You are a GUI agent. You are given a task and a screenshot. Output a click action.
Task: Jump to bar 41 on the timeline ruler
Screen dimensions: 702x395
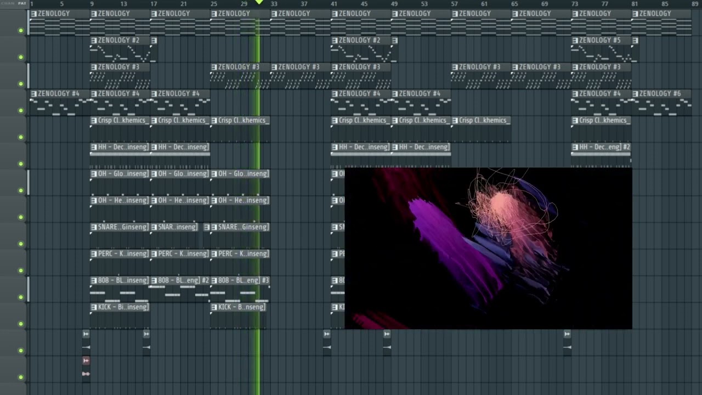(334, 4)
